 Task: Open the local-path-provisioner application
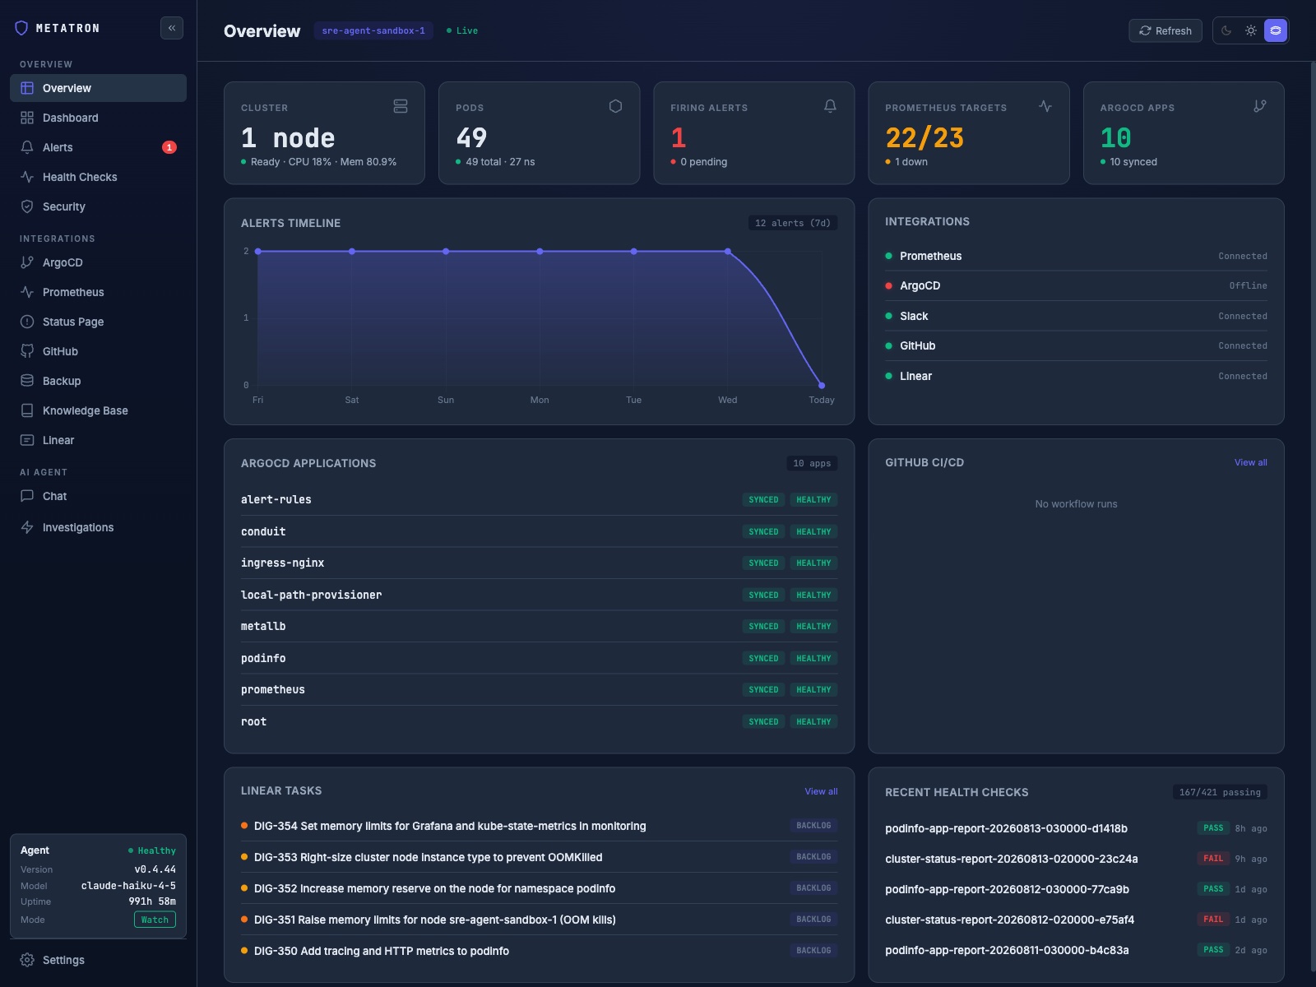tap(540, 595)
